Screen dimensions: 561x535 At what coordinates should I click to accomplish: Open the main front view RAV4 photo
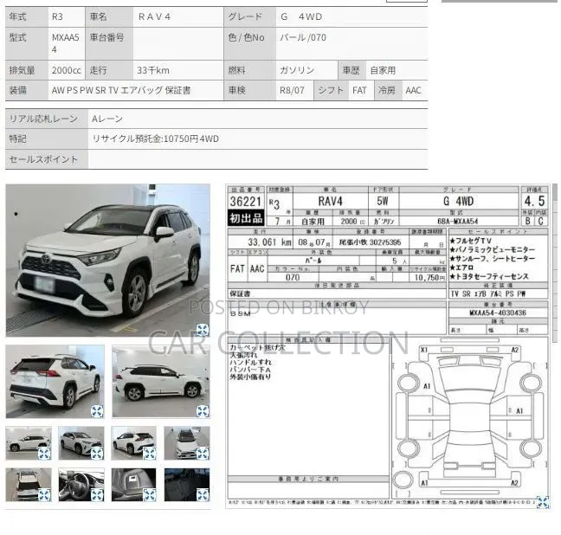pos(107,261)
